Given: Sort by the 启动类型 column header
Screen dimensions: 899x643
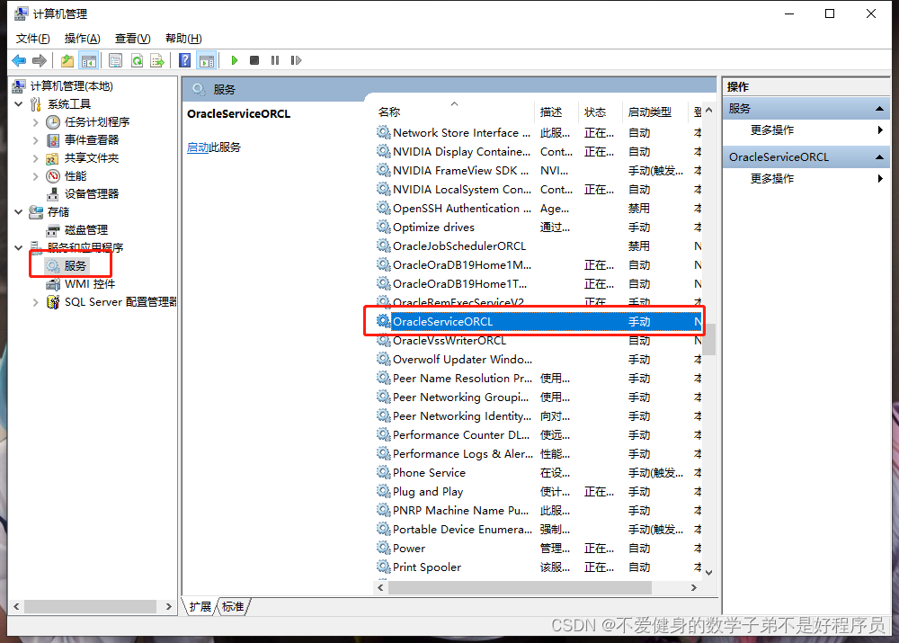Looking at the screenshot, I should point(654,112).
